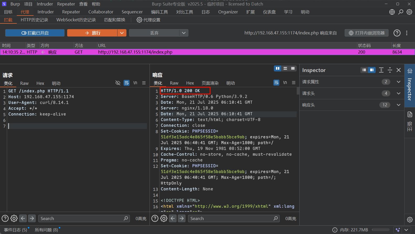Open the notes icon in right sidebar
Screen dimensions: 415x234
pyautogui.click(x=410, y=115)
